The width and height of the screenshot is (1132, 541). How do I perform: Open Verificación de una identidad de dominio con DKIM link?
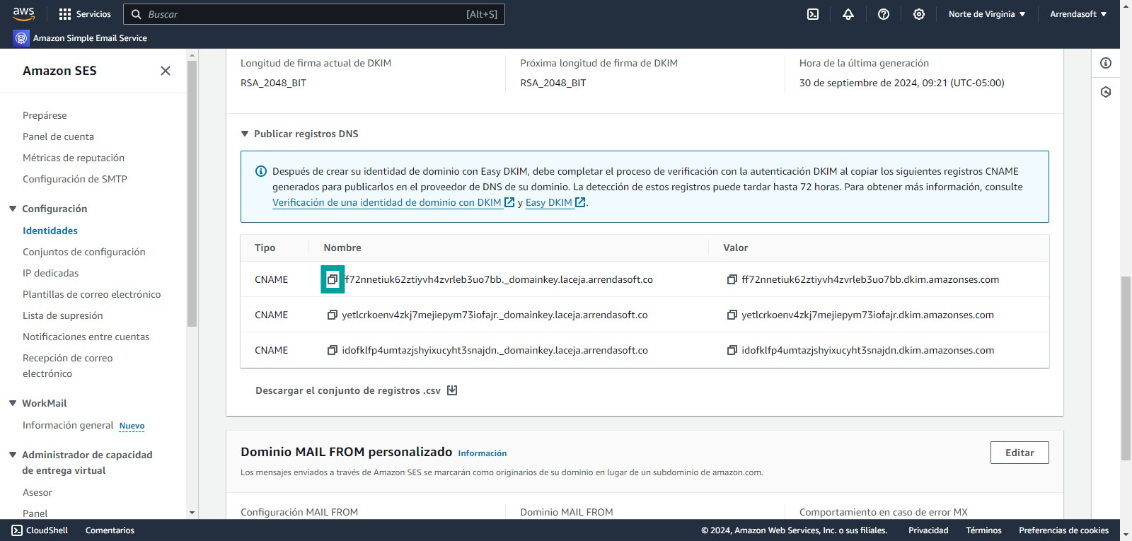point(393,202)
